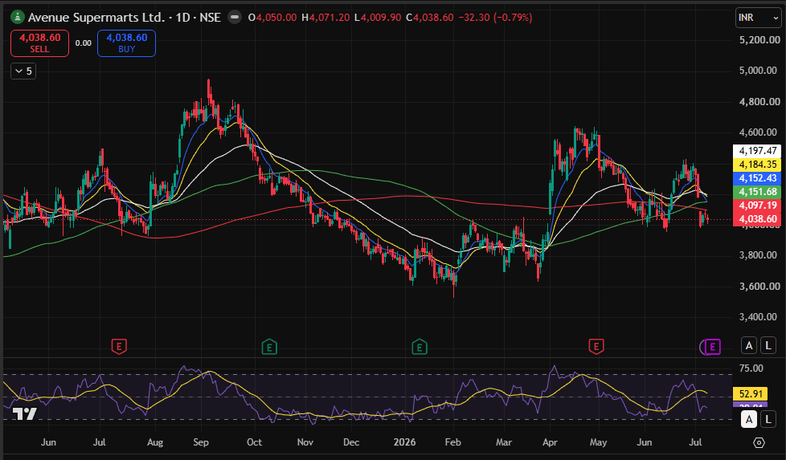Click the 2026 label on time axis
Image resolution: width=786 pixels, height=460 pixels.
(x=404, y=442)
